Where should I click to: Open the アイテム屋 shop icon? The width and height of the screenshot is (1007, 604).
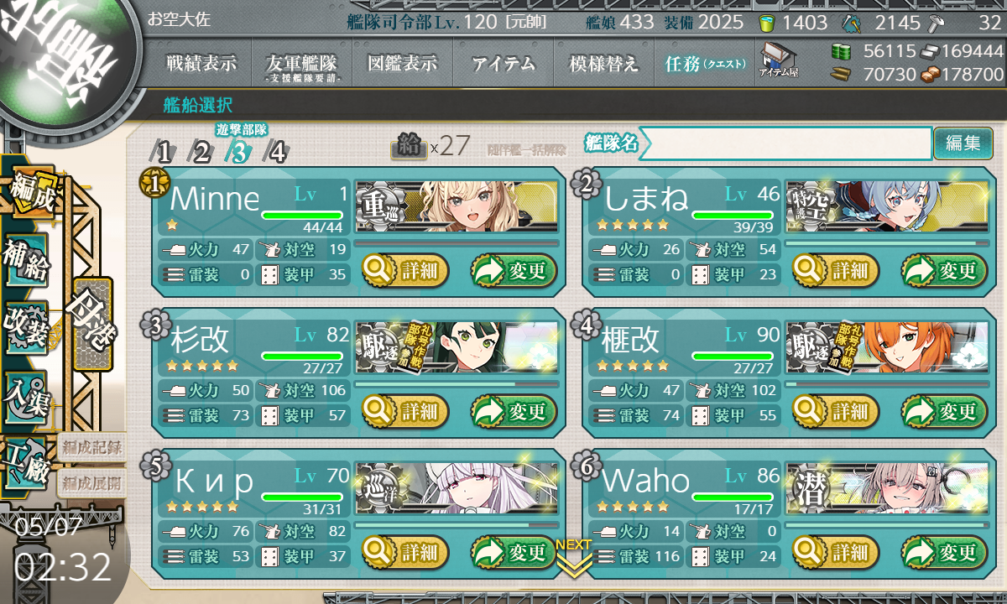tap(778, 60)
